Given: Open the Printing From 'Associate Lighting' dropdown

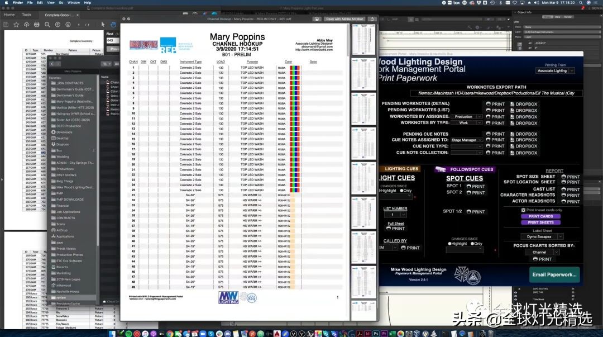Looking at the screenshot, I should 555,71.
